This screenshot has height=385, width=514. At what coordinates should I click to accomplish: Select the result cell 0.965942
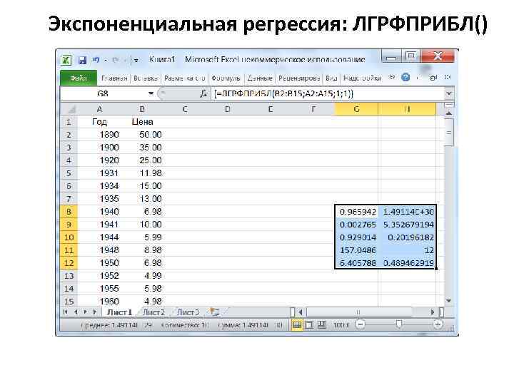pyautogui.click(x=356, y=212)
